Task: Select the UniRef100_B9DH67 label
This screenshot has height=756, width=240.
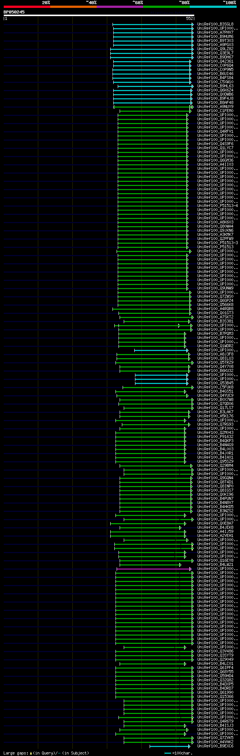Action: pos(215,57)
